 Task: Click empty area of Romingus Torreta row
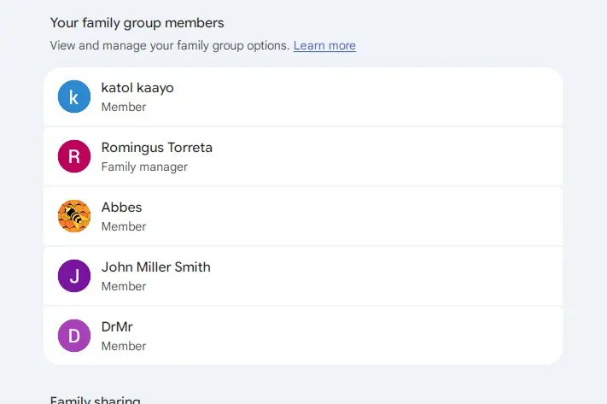[x=387, y=156]
